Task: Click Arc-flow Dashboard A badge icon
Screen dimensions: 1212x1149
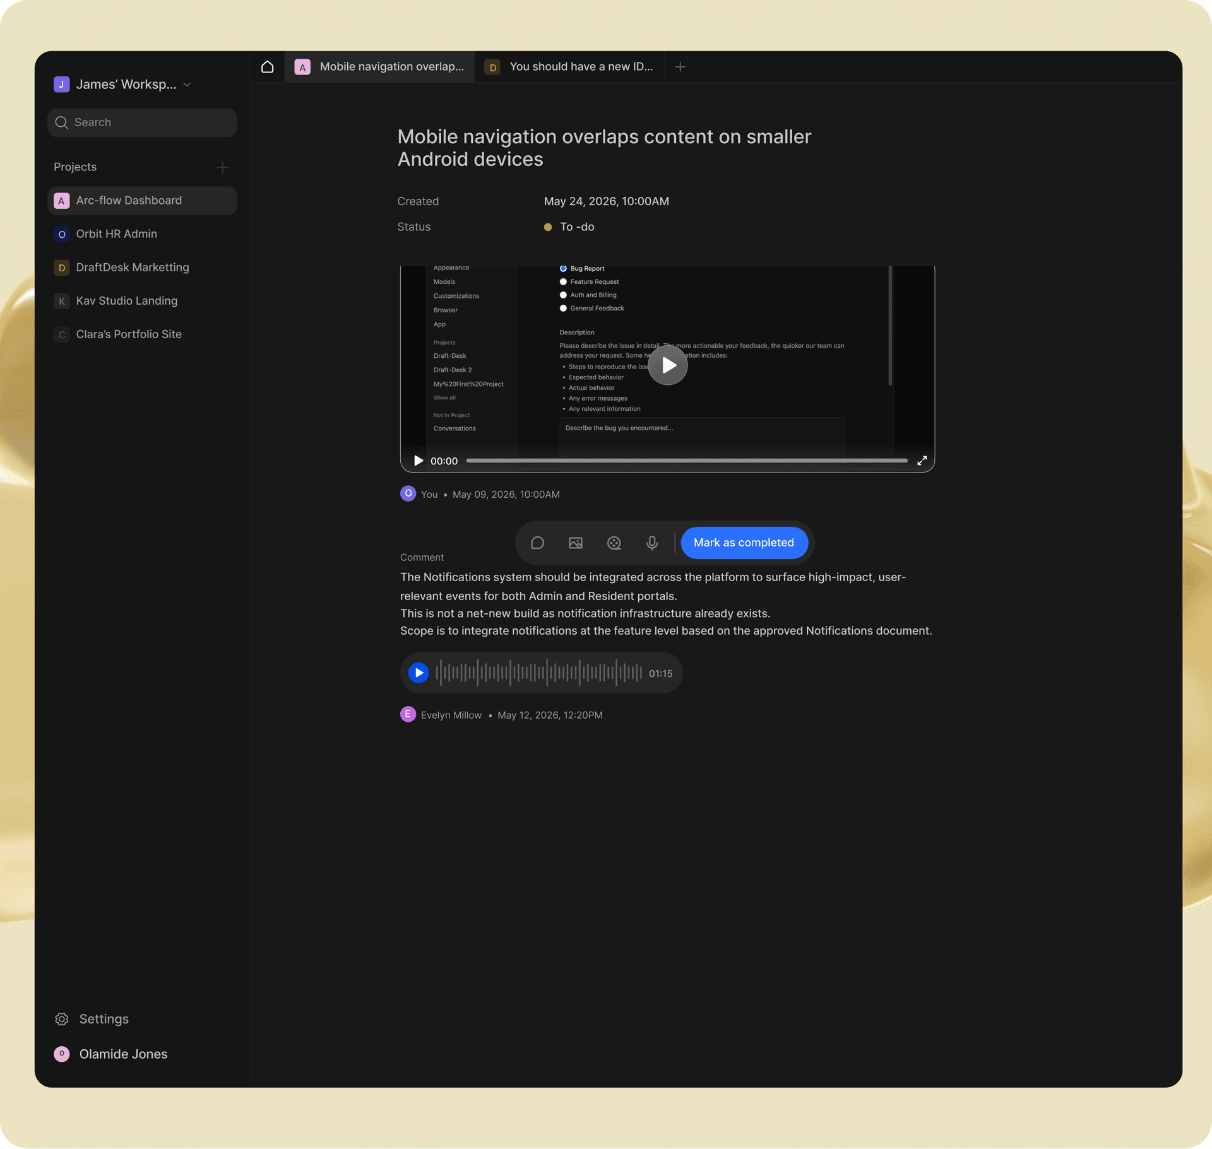Action: (x=61, y=201)
